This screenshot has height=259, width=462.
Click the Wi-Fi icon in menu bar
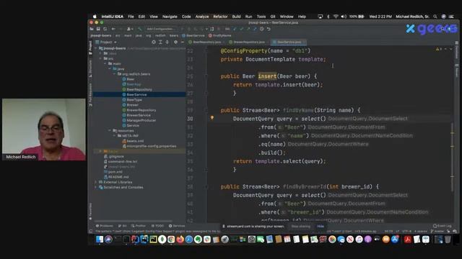click(336, 17)
